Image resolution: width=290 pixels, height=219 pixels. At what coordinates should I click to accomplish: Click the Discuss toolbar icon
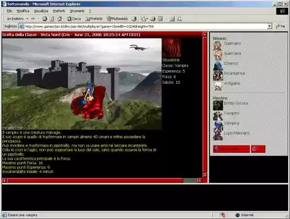click(172, 19)
